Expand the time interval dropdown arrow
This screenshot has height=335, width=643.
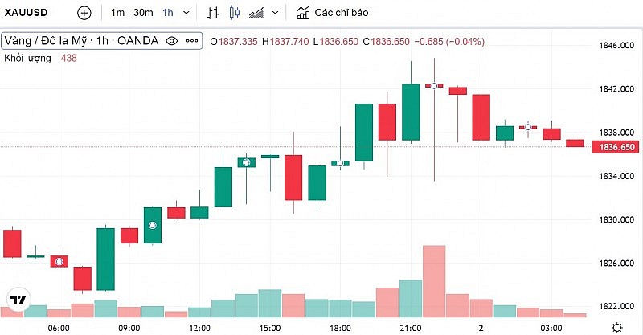click(x=186, y=13)
